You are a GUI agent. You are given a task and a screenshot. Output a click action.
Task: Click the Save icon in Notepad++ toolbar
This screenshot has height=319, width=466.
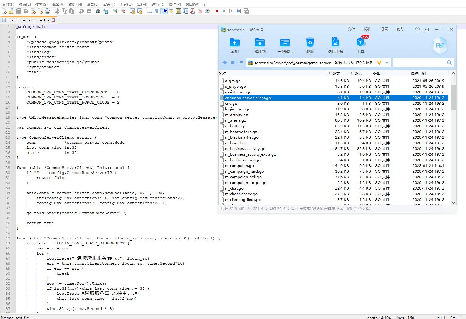point(18,11)
